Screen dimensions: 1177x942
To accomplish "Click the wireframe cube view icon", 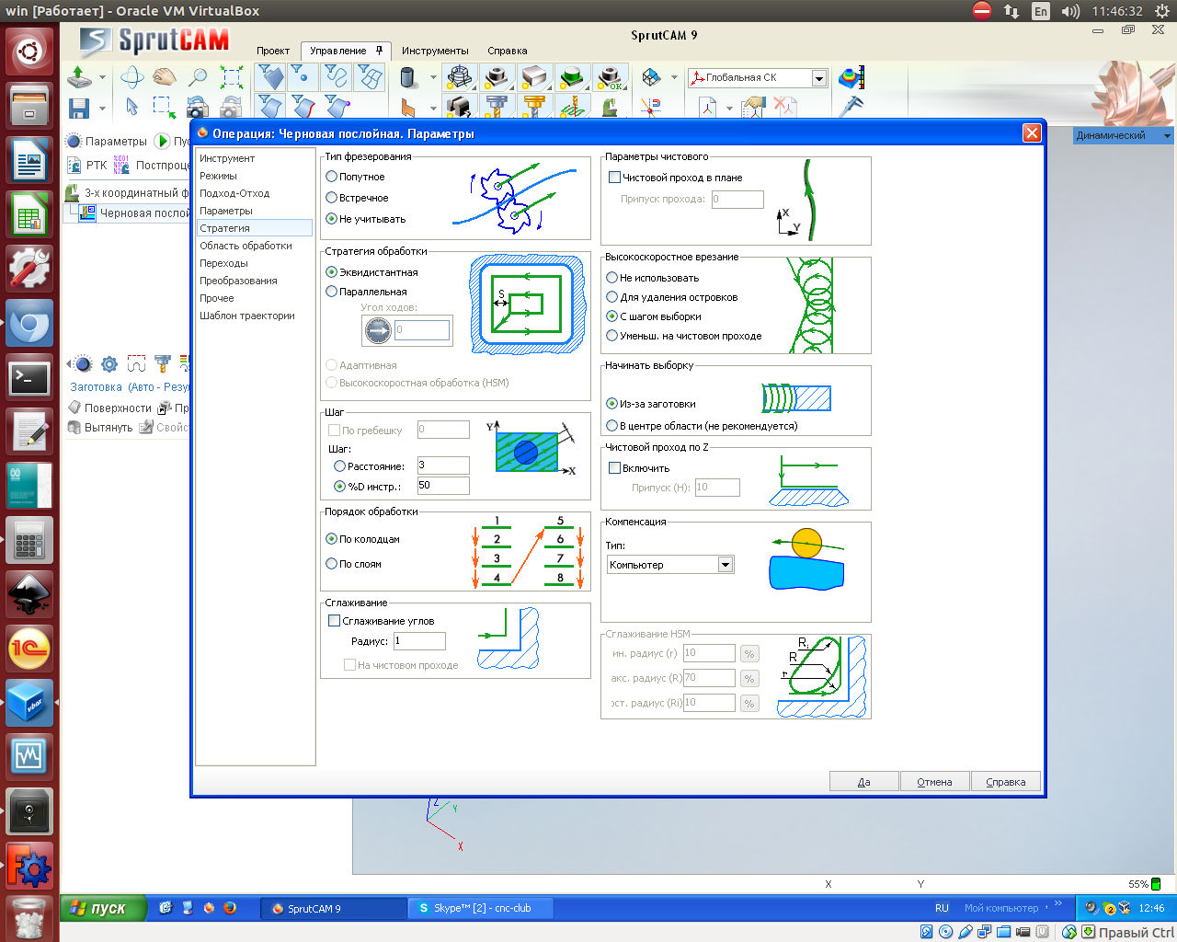I will (651, 77).
